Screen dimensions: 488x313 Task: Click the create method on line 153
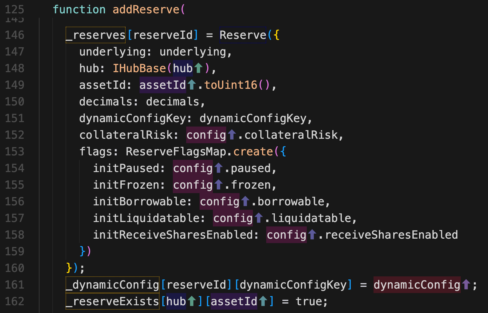[253, 152]
